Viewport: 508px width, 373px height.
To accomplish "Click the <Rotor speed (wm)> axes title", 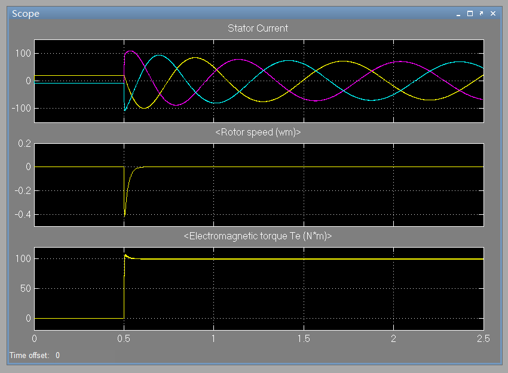I will coord(258,132).
